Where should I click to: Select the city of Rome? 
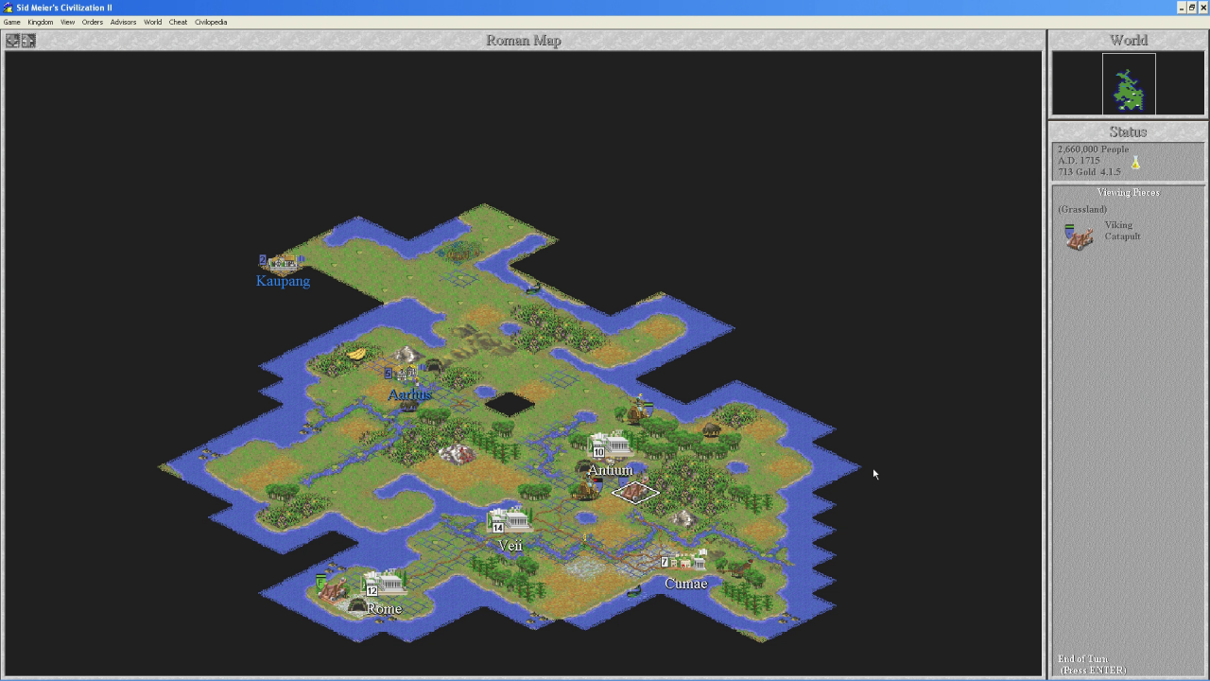pyautogui.click(x=384, y=584)
